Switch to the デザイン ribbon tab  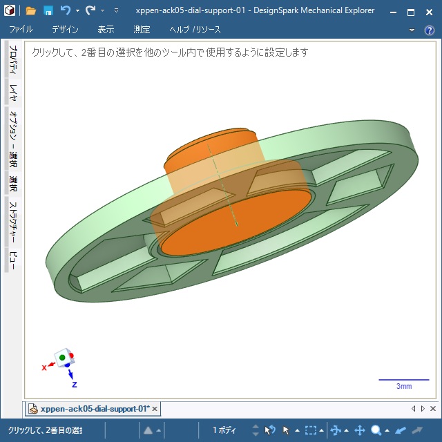pyautogui.click(x=65, y=30)
